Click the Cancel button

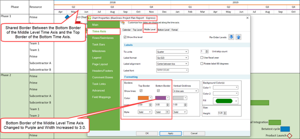point(194,133)
